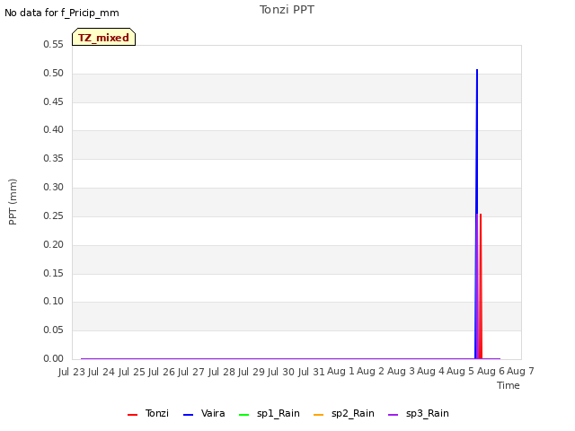The height and width of the screenshot is (431, 575).
Task: Click the purple sp3_Rain legend color marker
Action: click(x=394, y=415)
